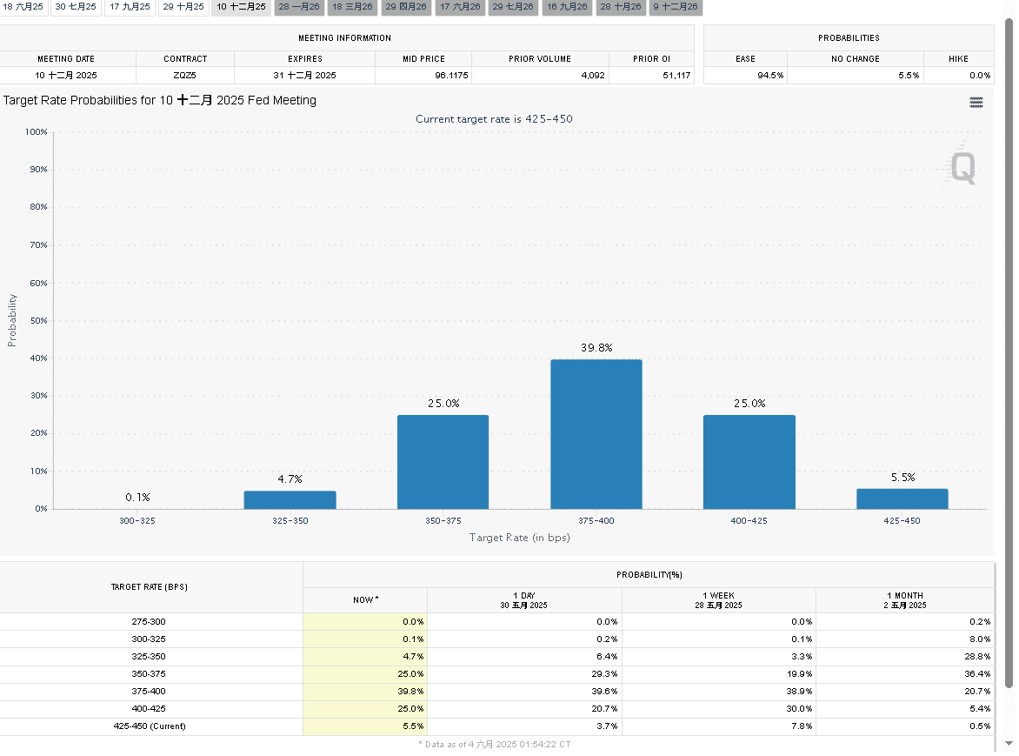Click the 400-425 bar showing 25.0%
This screenshot has width=1019, height=756.
[749, 462]
